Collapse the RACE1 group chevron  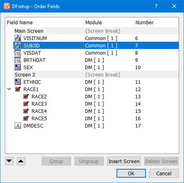[x=9, y=89]
